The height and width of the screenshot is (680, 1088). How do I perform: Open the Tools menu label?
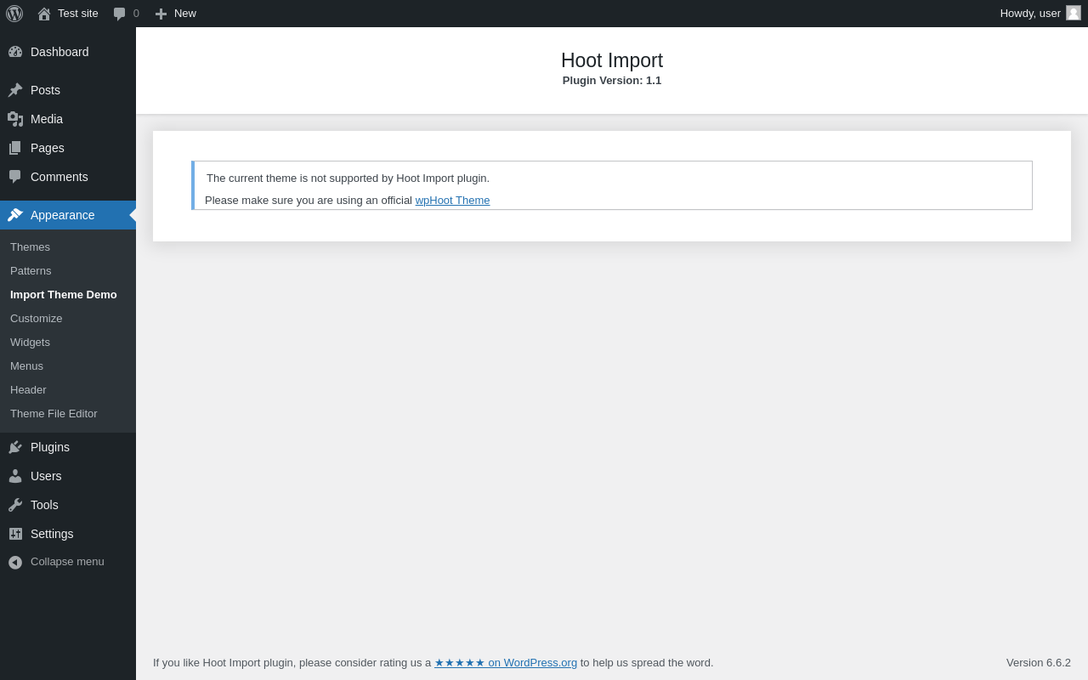pyautogui.click(x=44, y=505)
